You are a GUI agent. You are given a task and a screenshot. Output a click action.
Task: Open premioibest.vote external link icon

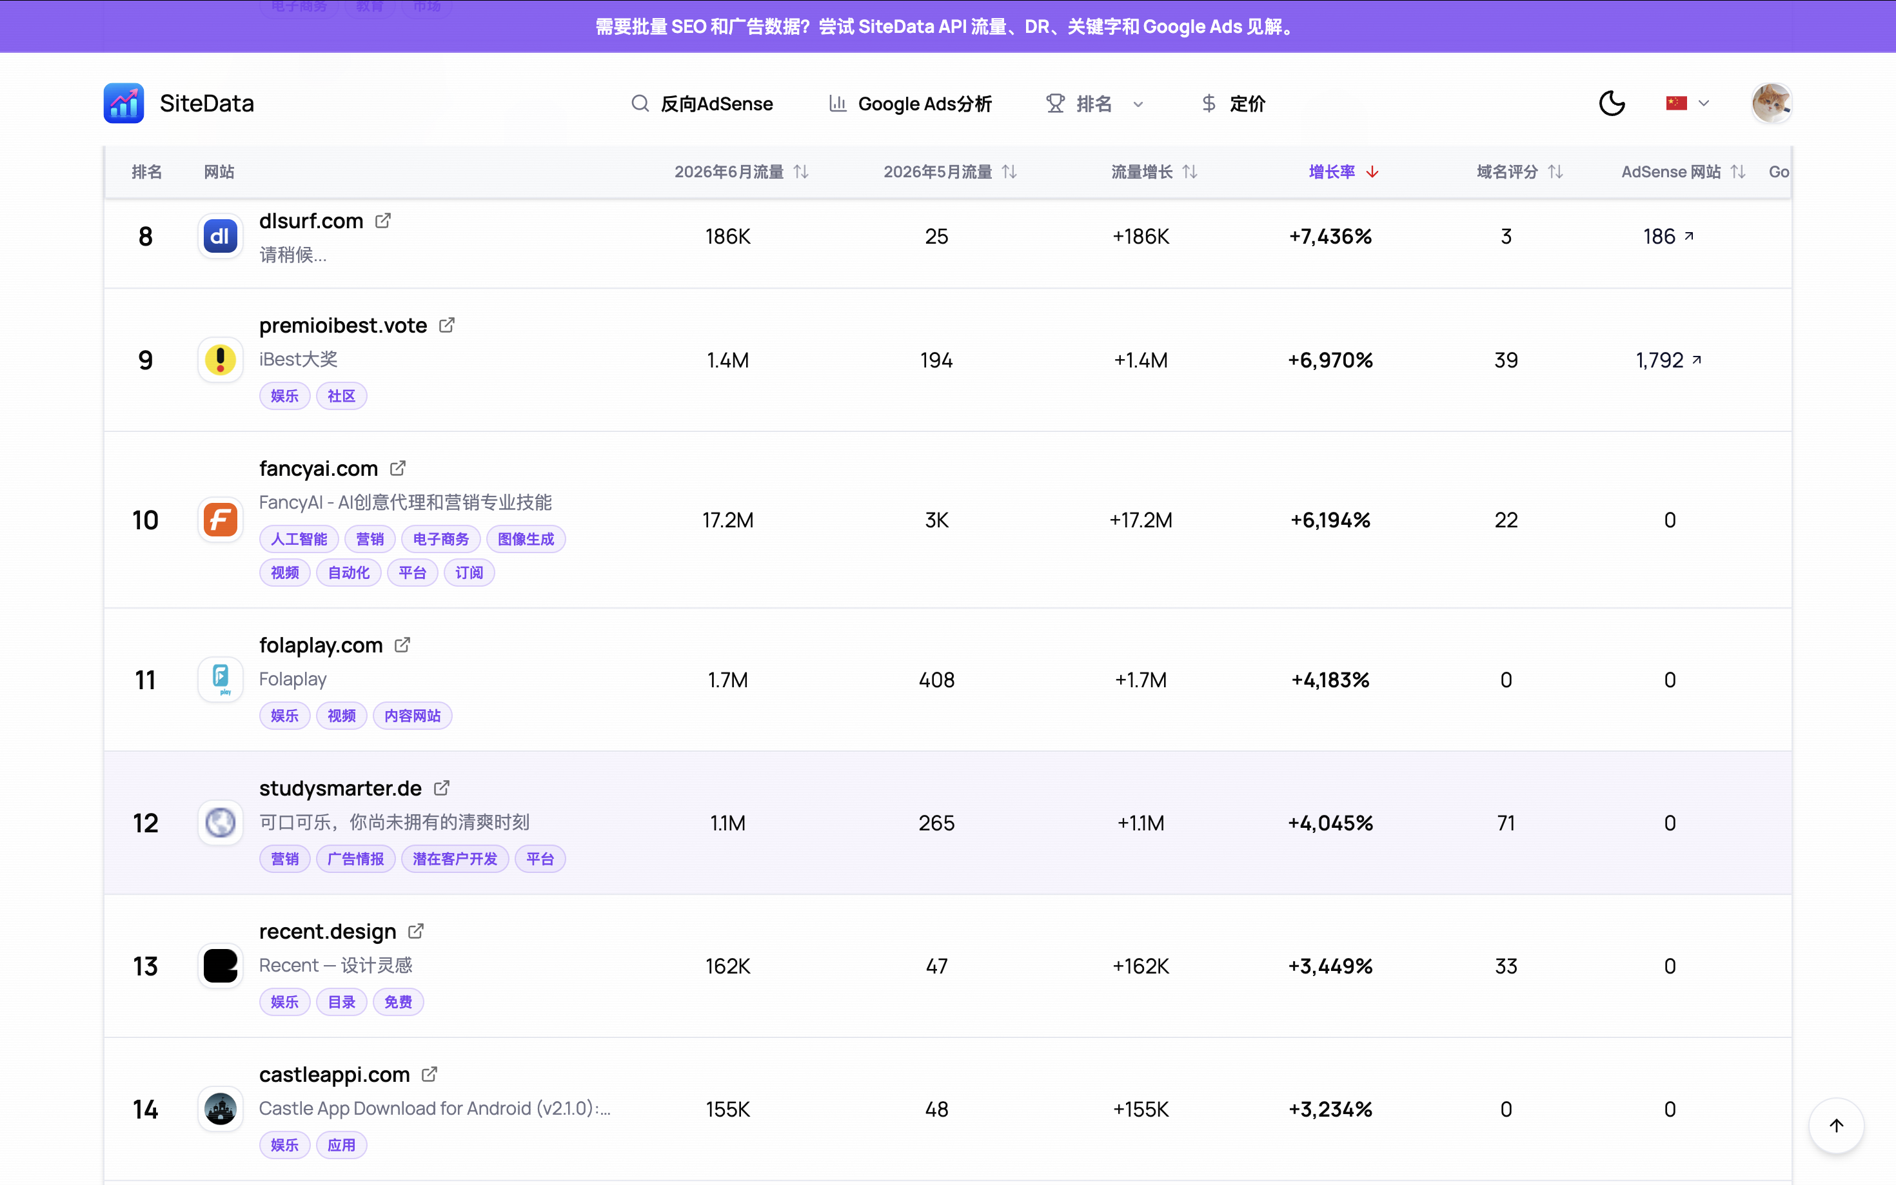click(447, 325)
